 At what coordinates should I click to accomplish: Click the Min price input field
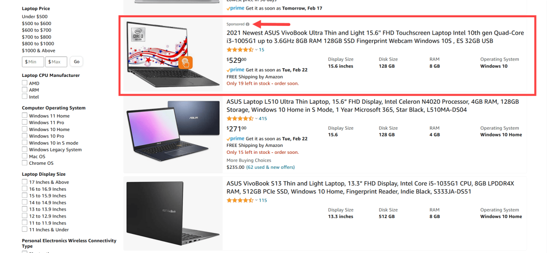(x=33, y=62)
